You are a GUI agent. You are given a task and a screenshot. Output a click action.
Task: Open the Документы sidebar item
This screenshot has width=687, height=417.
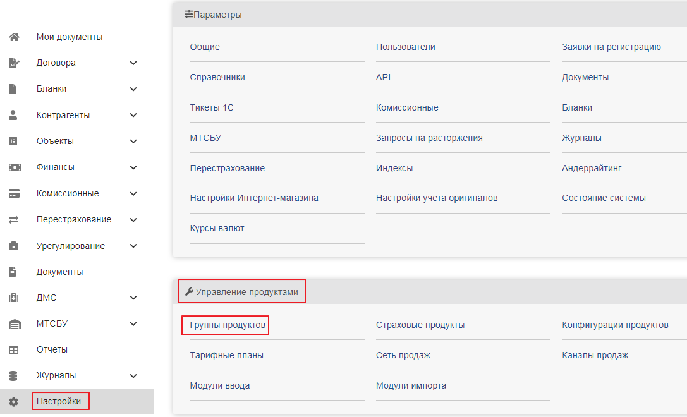pos(59,272)
